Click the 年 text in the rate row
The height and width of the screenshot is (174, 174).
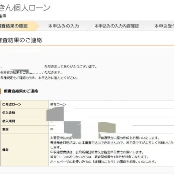point(52,129)
